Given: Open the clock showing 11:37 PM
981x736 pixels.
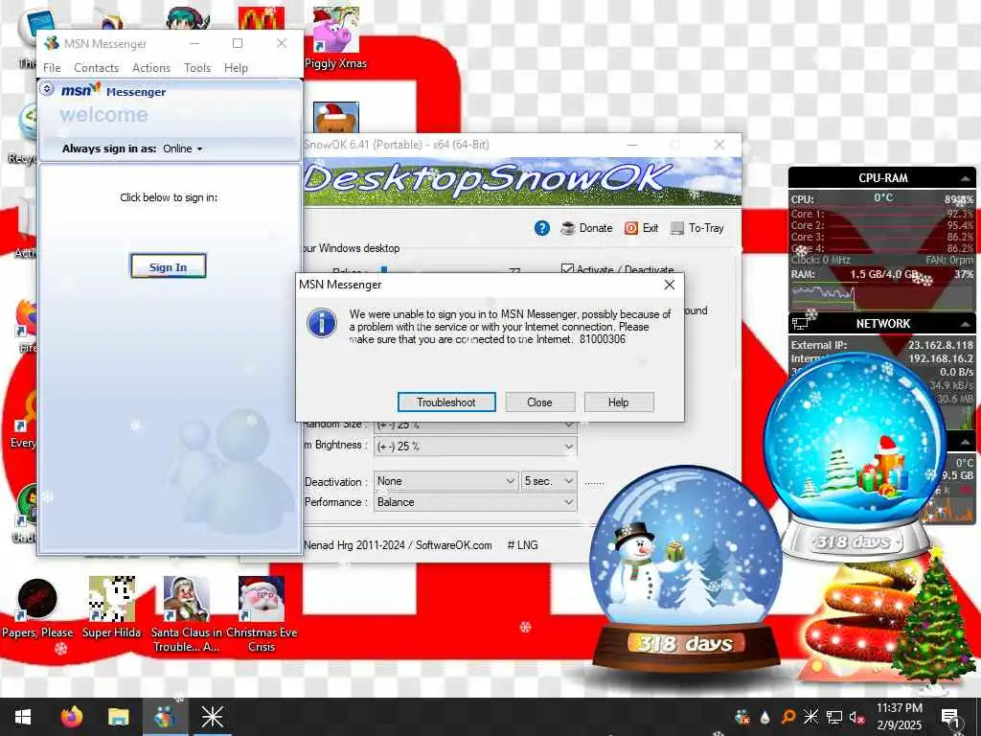Looking at the screenshot, I should (900, 717).
